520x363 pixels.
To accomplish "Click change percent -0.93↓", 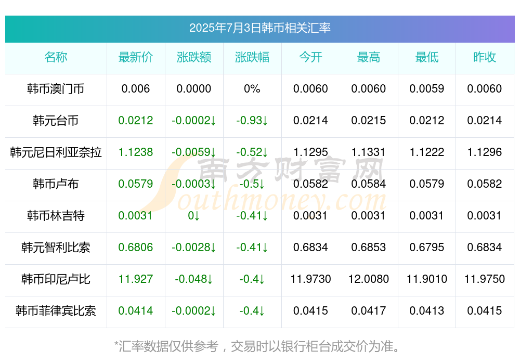I will point(252,121).
